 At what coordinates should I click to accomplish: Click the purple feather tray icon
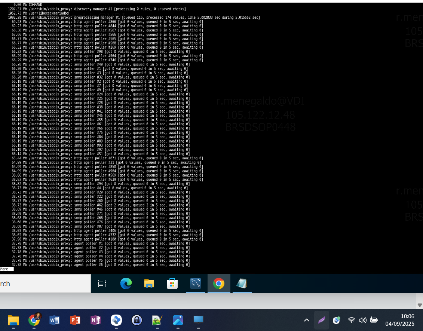[322, 320]
